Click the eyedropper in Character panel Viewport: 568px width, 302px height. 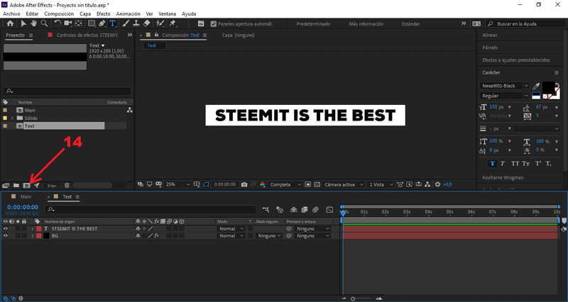(x=537, y=86)
